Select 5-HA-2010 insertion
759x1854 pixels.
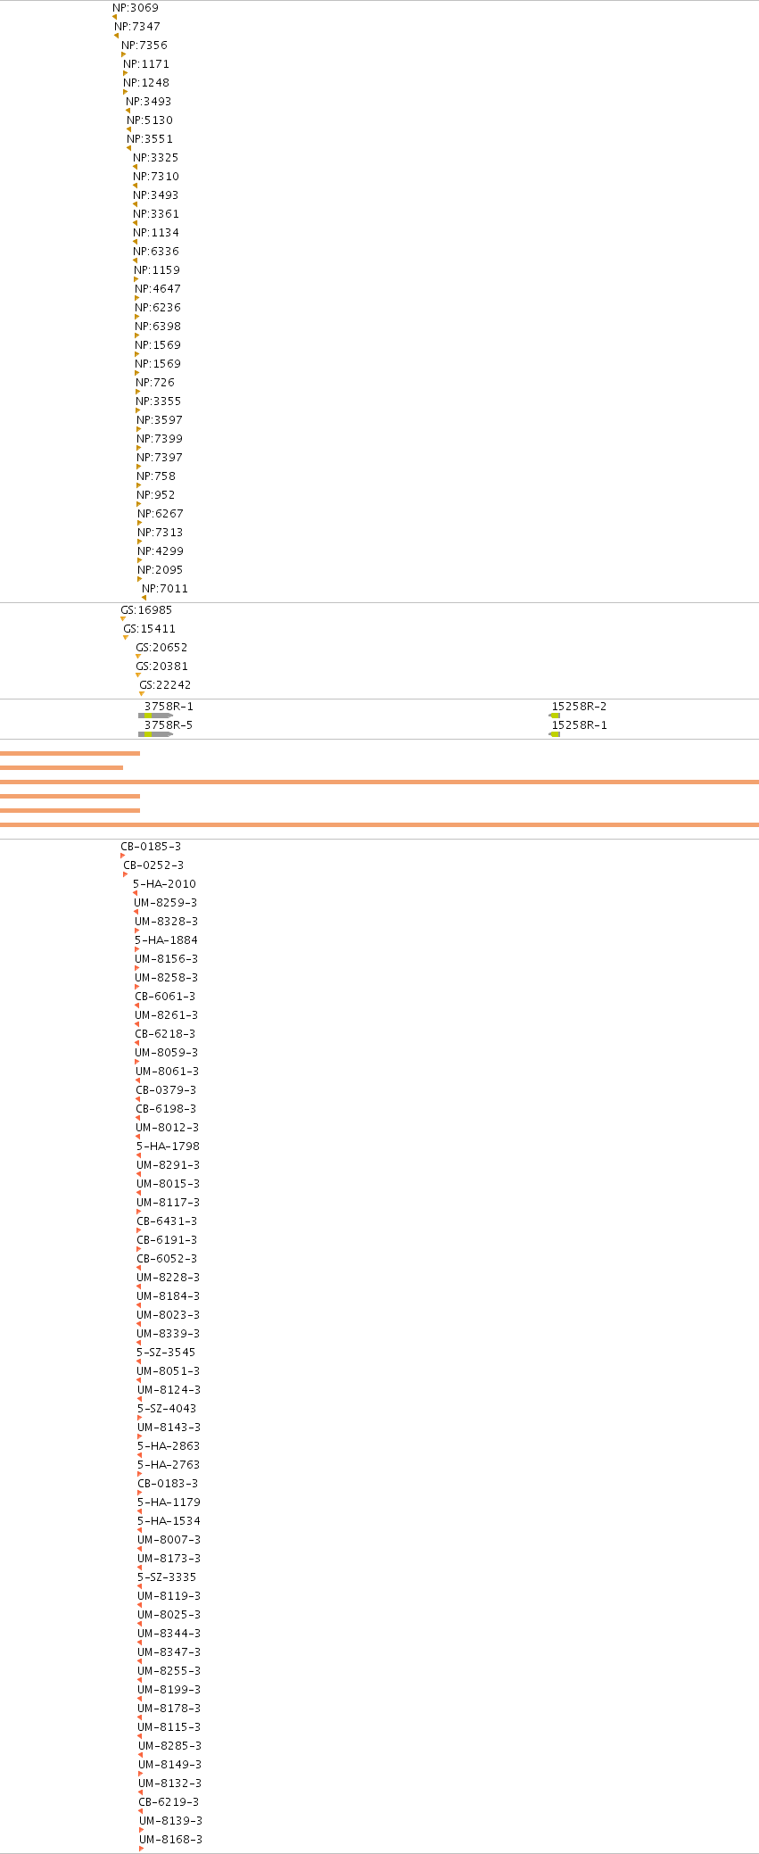(164, 884)
